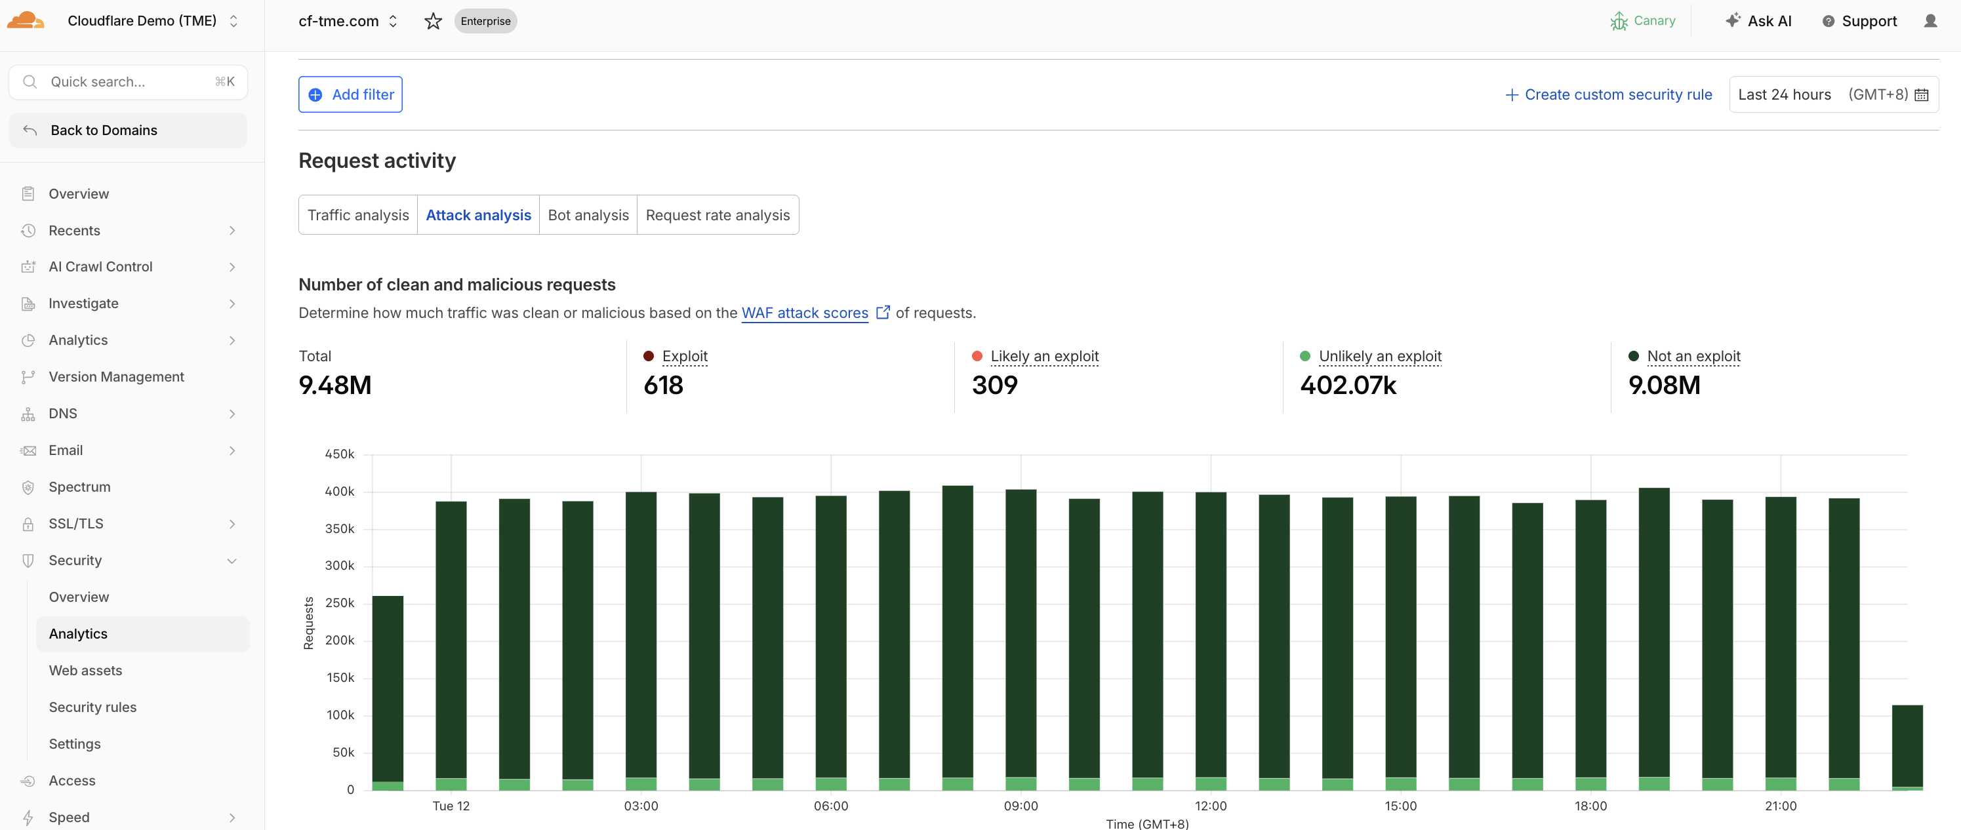Viewport: 1961px width, 830px height.
Task: Click the Cloudflare logo icon
Action: click(x=25, y=20)
